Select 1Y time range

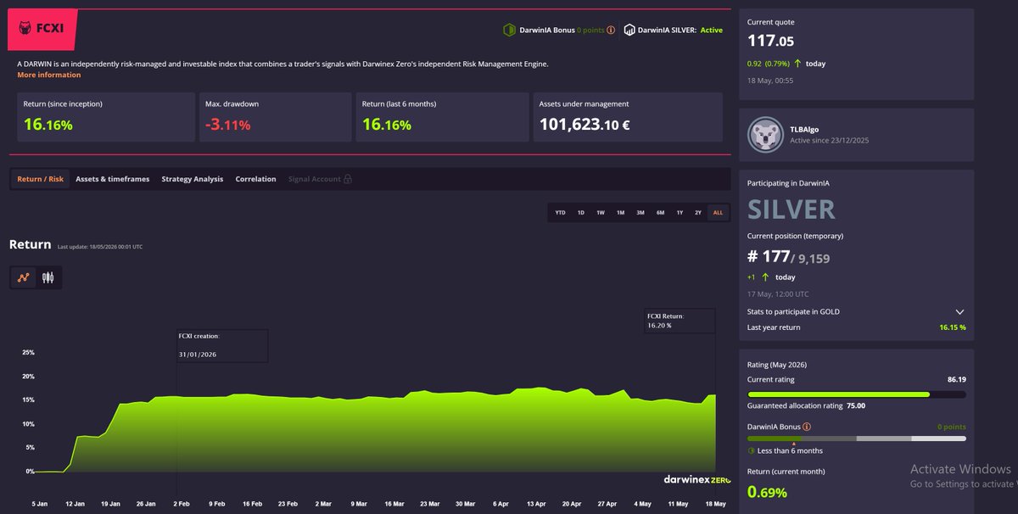click(x=680, y=213)
